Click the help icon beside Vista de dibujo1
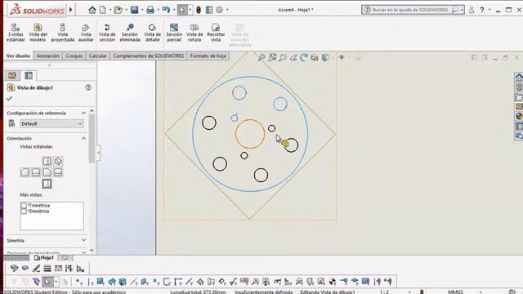The width and height of the screenshot is (523, 294). [x=88, y=87]
